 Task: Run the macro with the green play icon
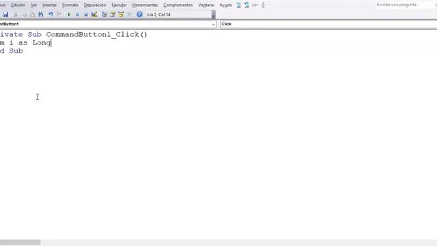[x=69, y=14]
